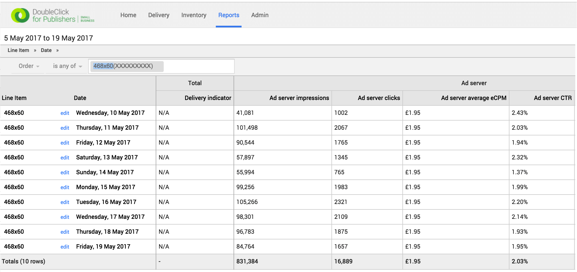Sort by Ad server impressions header
Viewport: 577px width, 272px height.
(299, 98)
